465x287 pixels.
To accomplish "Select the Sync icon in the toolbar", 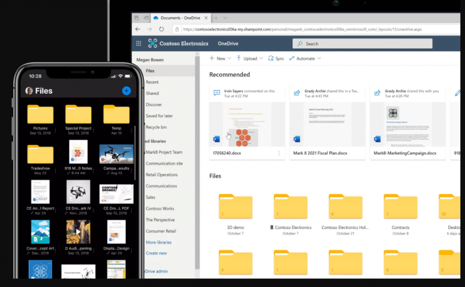I will coord(271,58).
